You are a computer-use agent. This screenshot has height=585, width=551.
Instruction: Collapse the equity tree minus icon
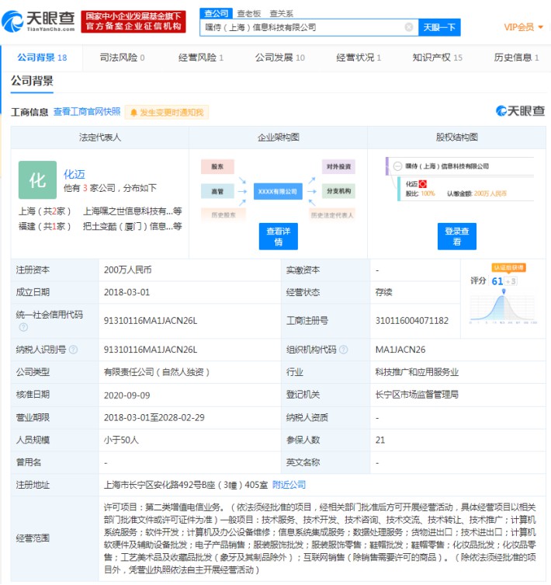click(x=398, y=166)
